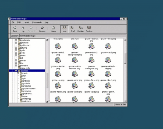Select the gnome-gedit.png file icon
This screenshot has width=163, height=129.
(x=75, y=85)
